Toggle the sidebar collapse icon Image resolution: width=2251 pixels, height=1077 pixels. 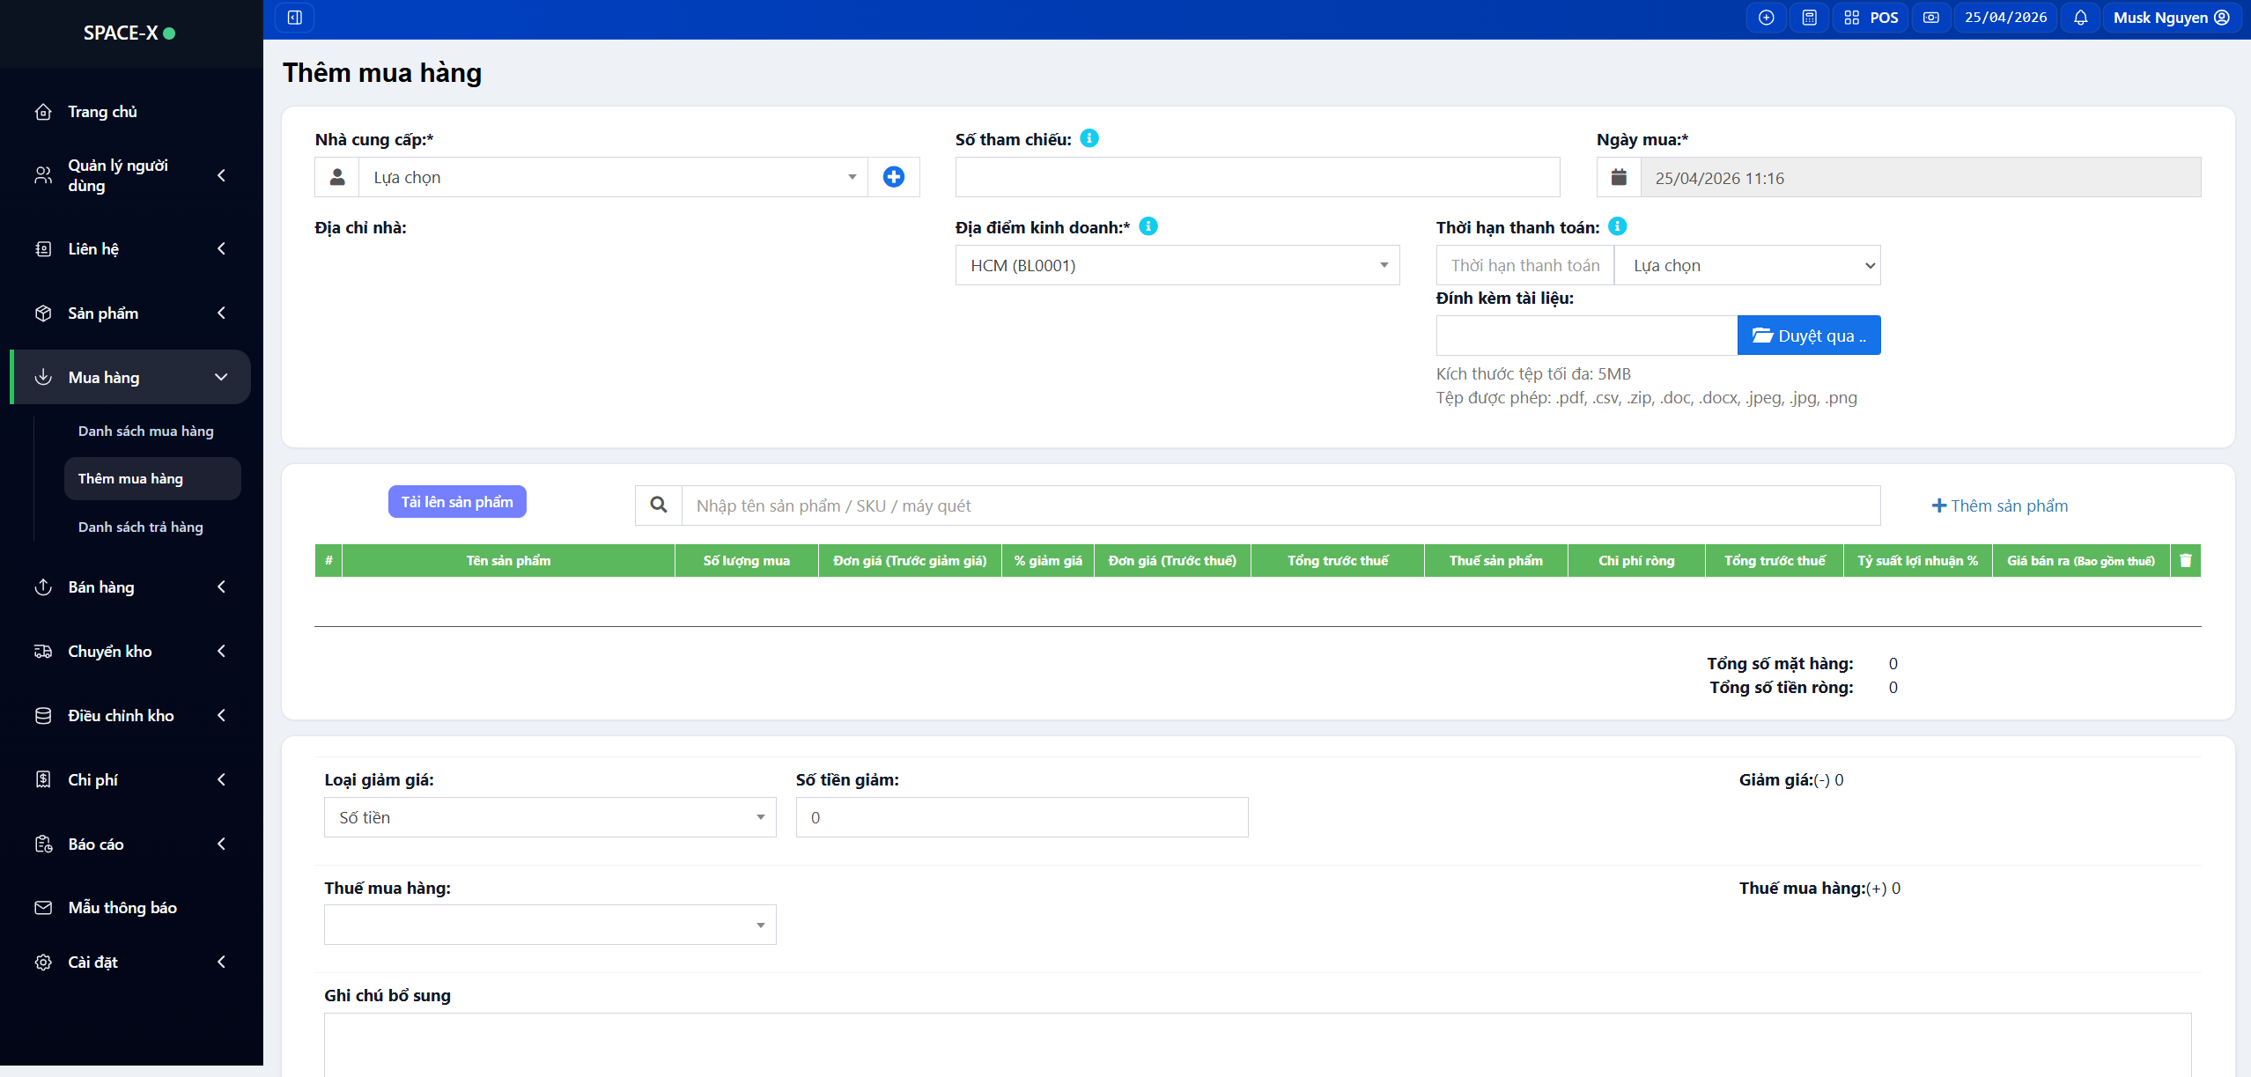tap(295, 18)
